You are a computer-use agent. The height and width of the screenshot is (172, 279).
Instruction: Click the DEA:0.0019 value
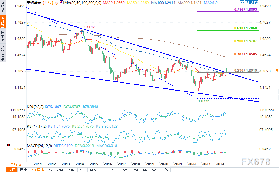coord(84,146)
